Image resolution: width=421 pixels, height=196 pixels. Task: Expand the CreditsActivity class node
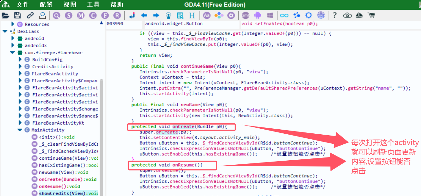[x=20, y=66]
